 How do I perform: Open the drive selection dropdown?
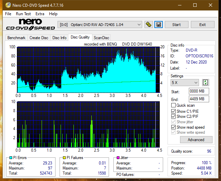coord(100,25)
